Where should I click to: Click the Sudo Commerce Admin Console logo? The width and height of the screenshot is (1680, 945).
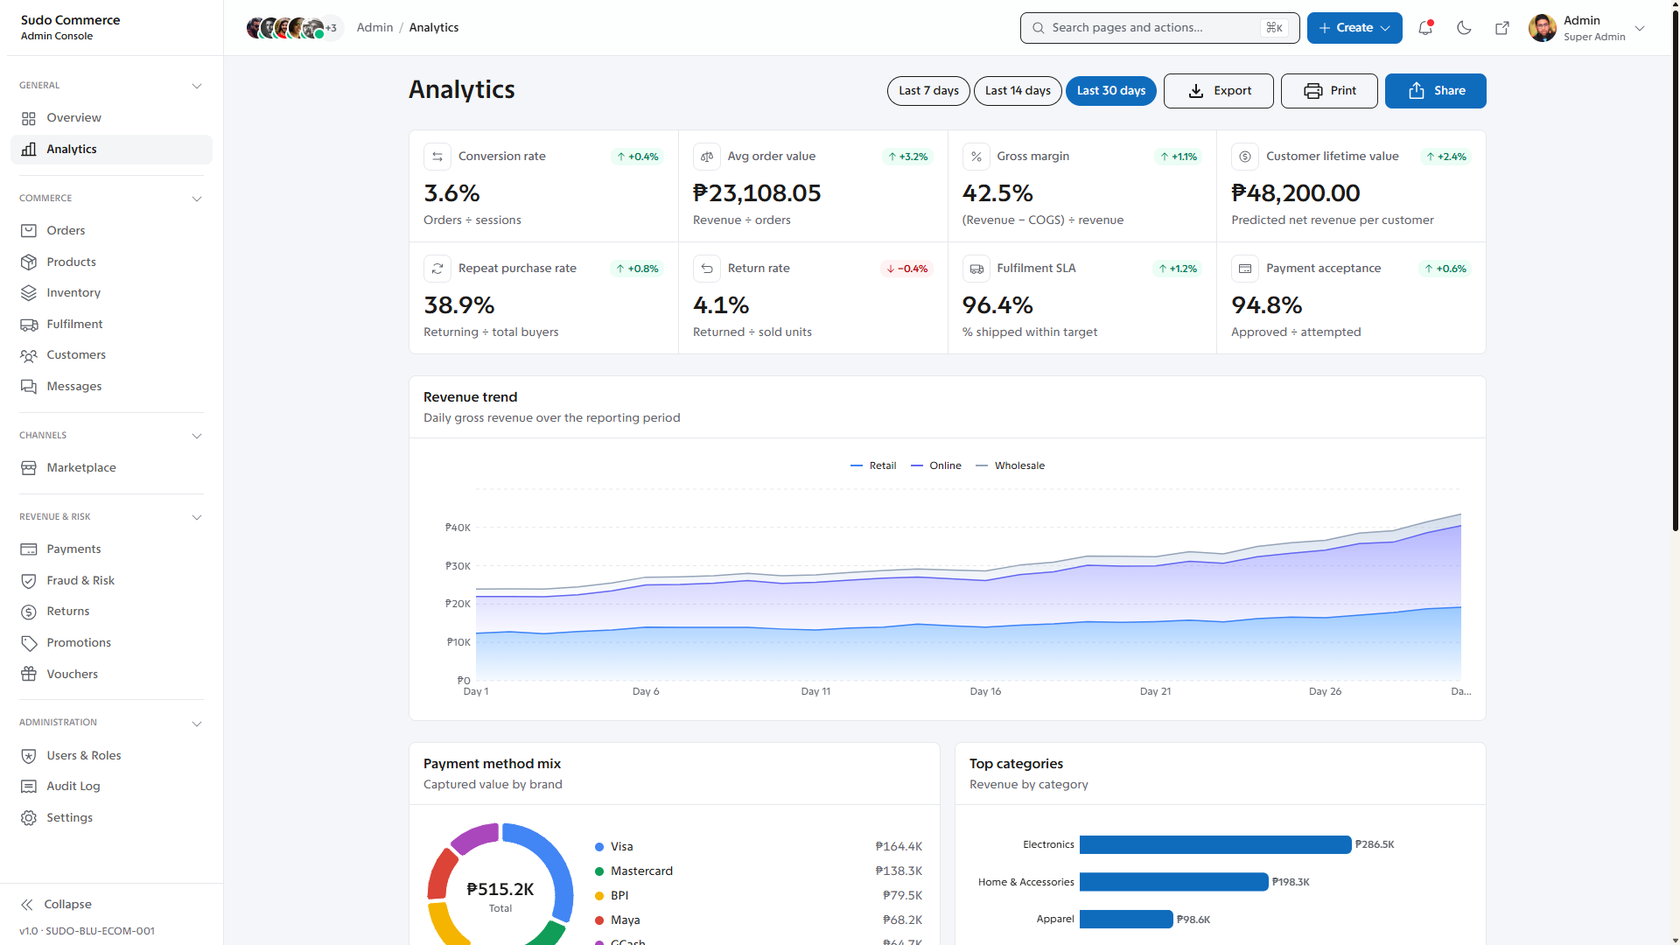[70, 28]
